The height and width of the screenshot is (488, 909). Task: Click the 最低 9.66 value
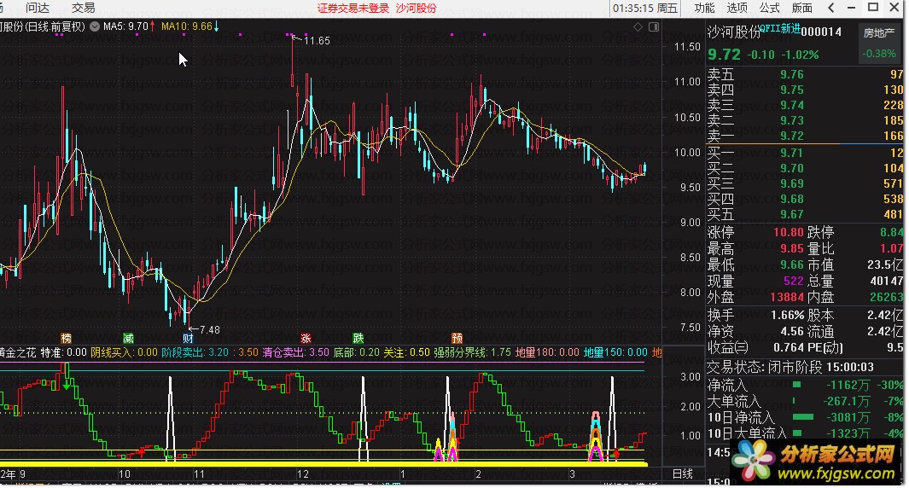[792, 264]
